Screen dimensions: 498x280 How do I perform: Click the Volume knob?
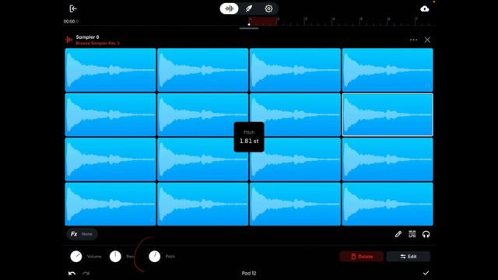tap(76, 257)
